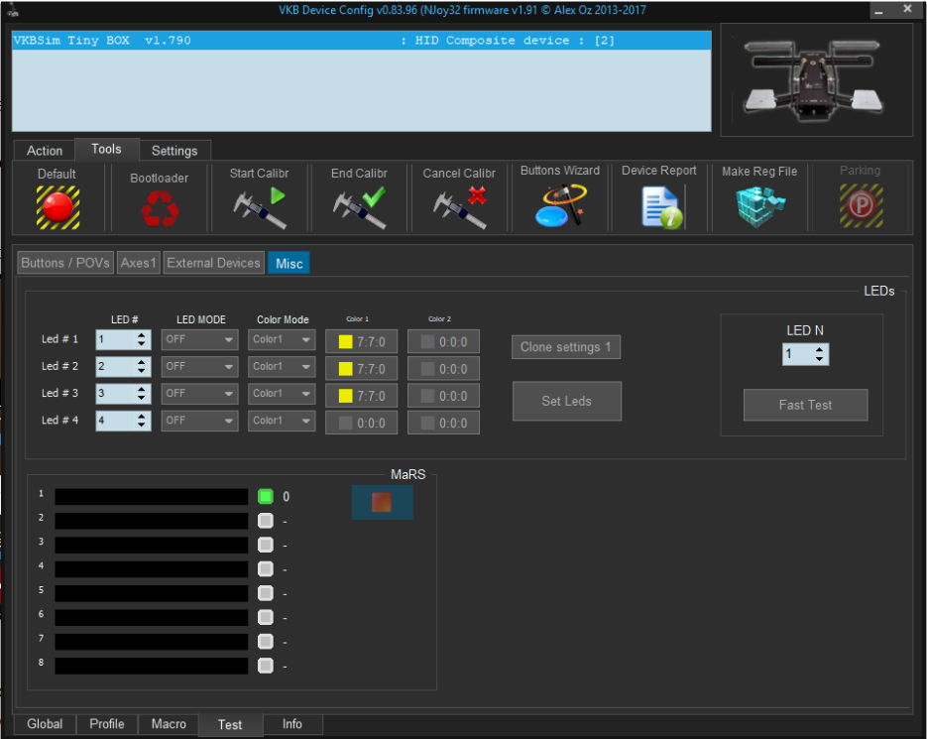Click MaRS row 5 black bar
Viewport: 927px width, 739px height.
[x=152, y=593]
